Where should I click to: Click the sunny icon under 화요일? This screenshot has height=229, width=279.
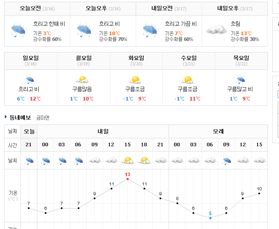tap(135, 80)
